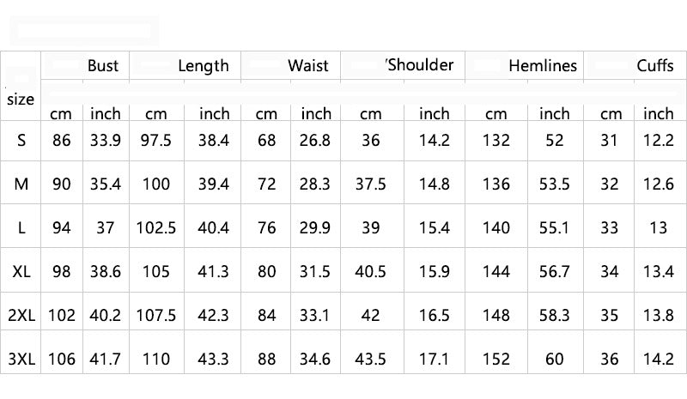The height and width of the screenshot is (399, 687).
Task: Select the Hemlines column header
Action: point(543,65)
